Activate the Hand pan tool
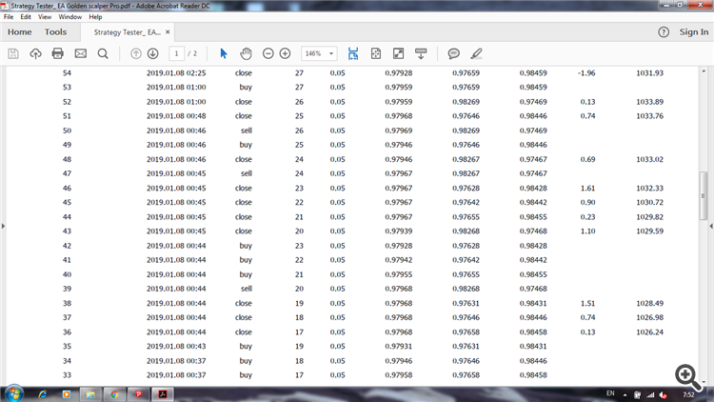This screenshot has height=402, width=714. [246, 53]
